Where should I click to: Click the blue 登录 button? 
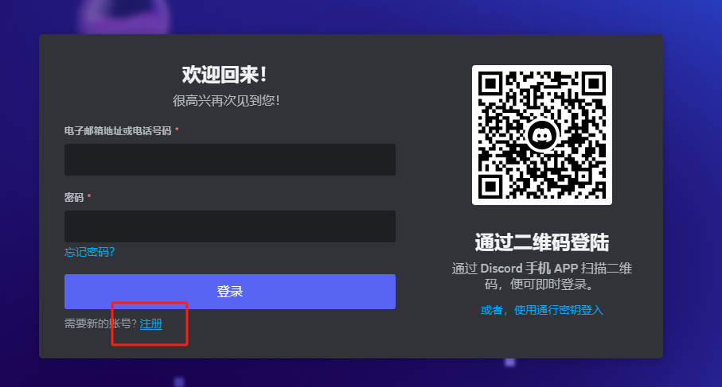[x=230, y=292]
